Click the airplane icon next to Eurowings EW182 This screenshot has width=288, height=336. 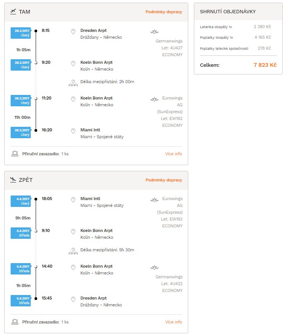154,99
